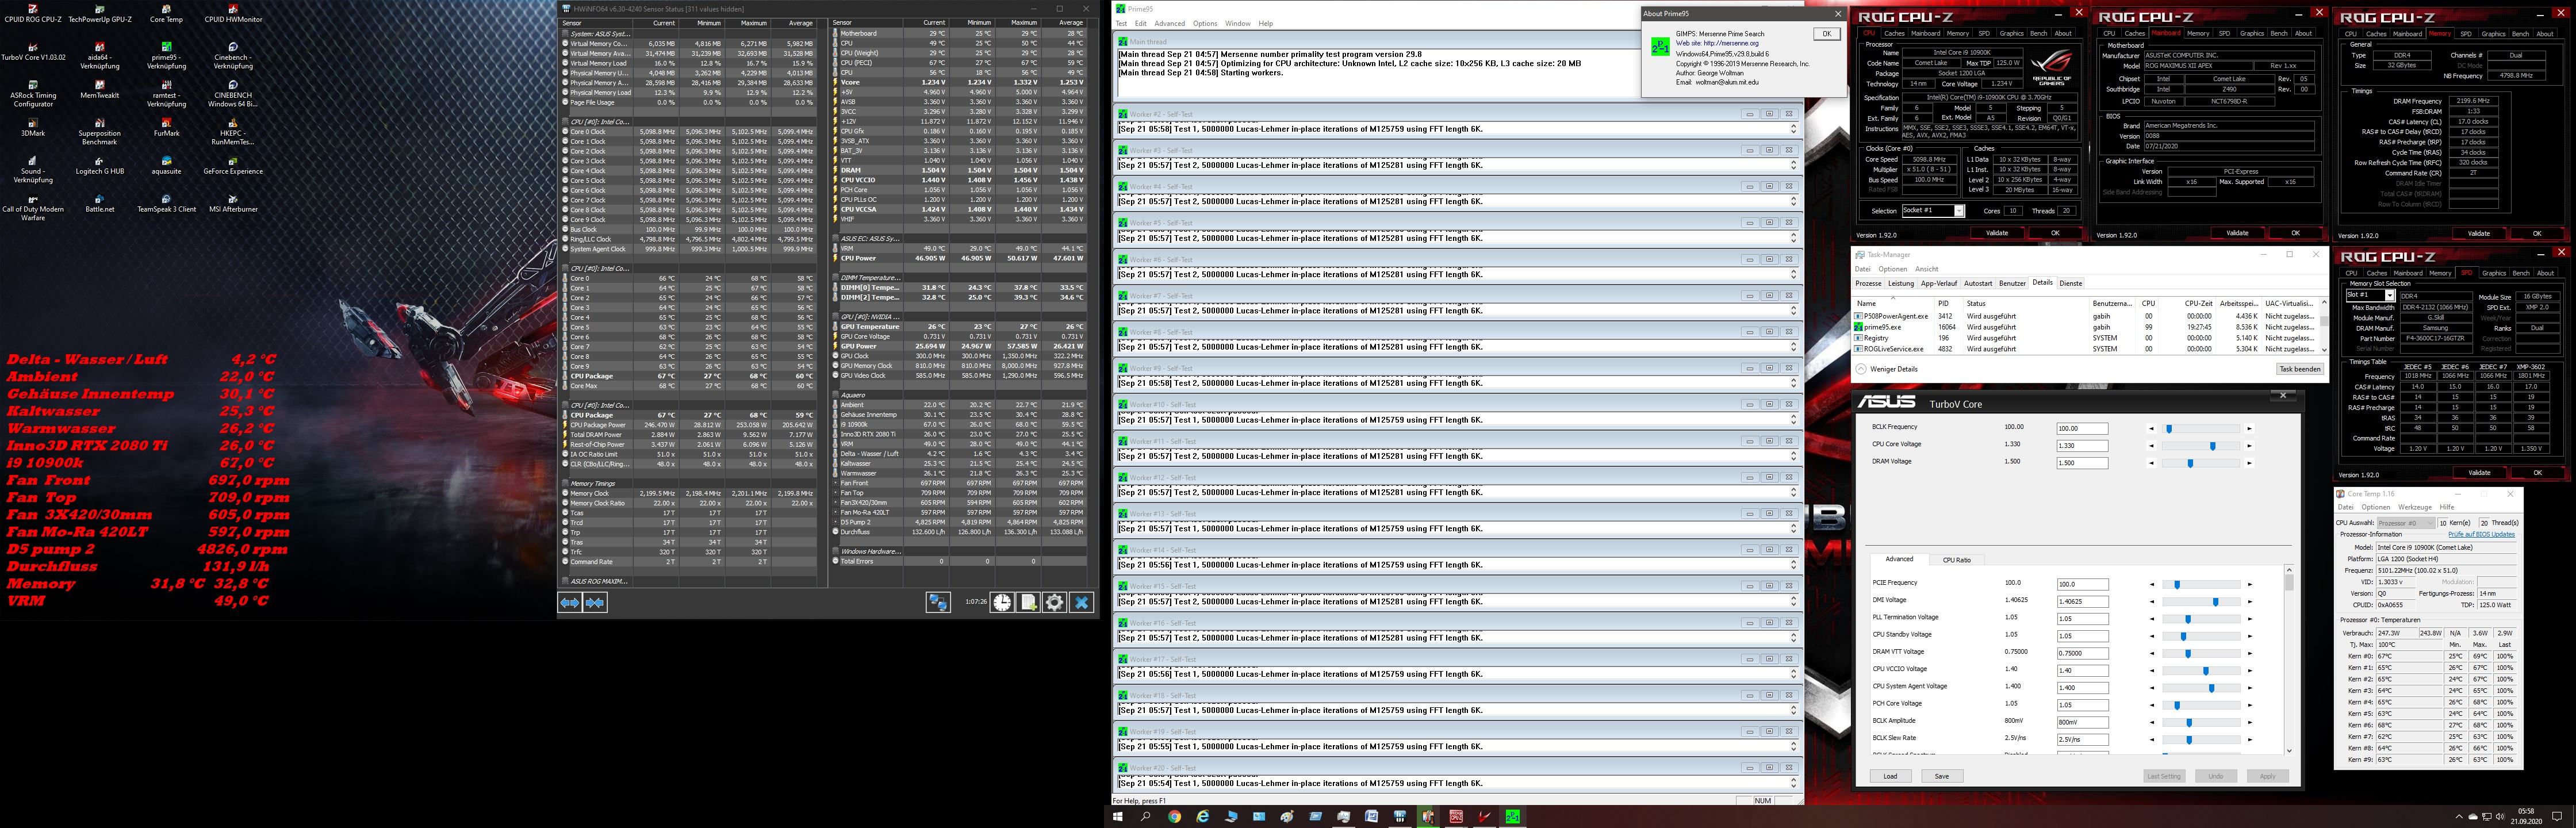The width and height of the screenshot is (2576, 828).
Task: Click OK in About Prime95 dialog
Action: (1826, 33)
